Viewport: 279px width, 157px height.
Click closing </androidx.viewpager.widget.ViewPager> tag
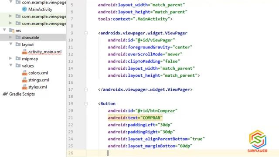pos(145,89)
